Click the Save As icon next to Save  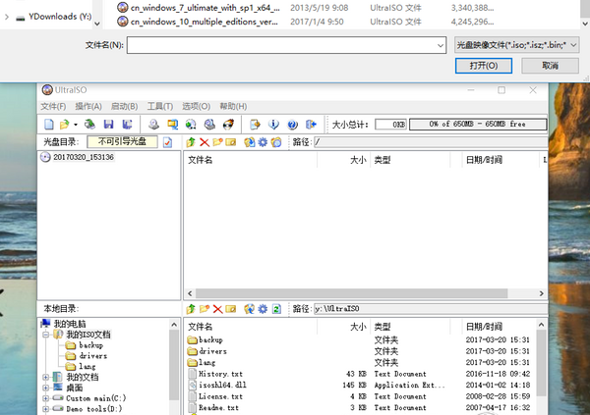click(127, 125)
